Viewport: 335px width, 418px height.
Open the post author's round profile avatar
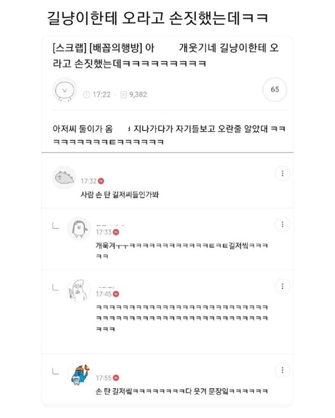coord(65,90)
